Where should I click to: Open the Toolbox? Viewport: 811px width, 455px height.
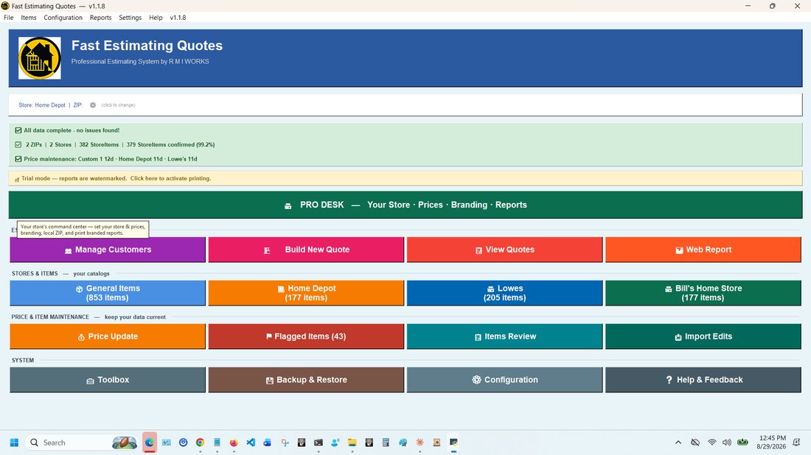click(x=108, y=380)
